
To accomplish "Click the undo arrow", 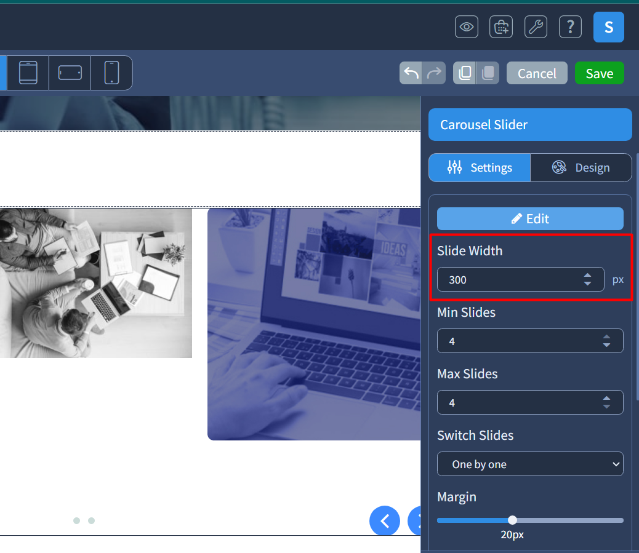I will [x=411, y=73].
